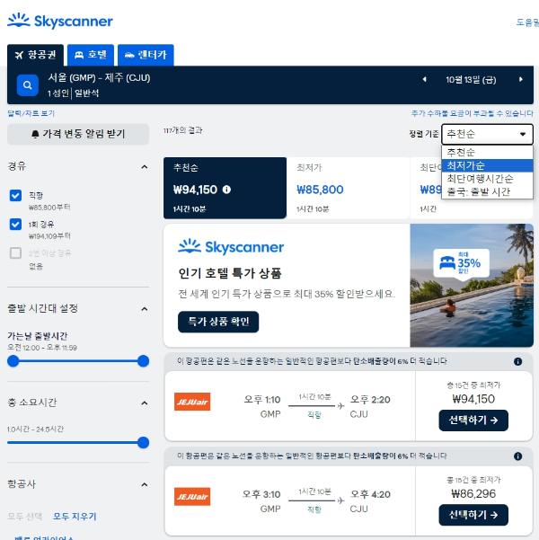Click info icon beside ₩94,150 추천순
The image size is (539, 540).
226,190
